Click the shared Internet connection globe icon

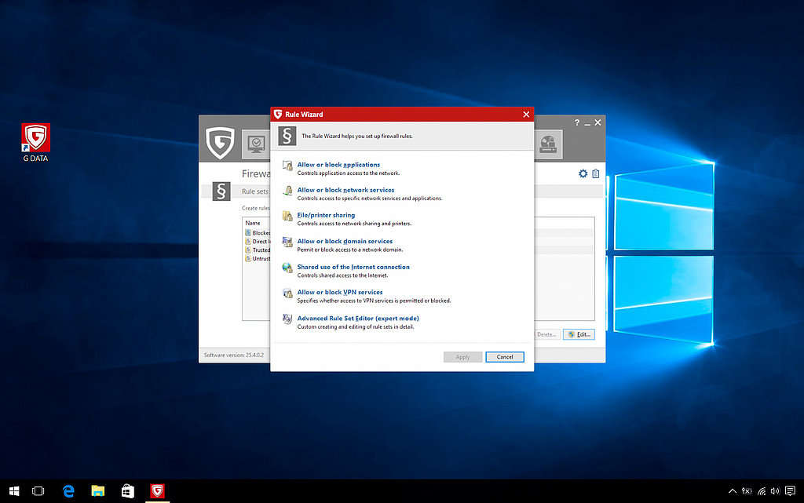tap(287, 268)
